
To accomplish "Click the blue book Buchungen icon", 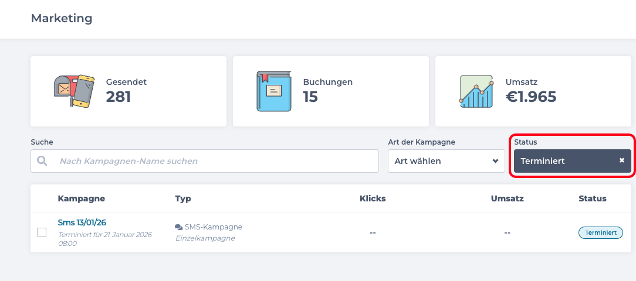I will 273,91.
